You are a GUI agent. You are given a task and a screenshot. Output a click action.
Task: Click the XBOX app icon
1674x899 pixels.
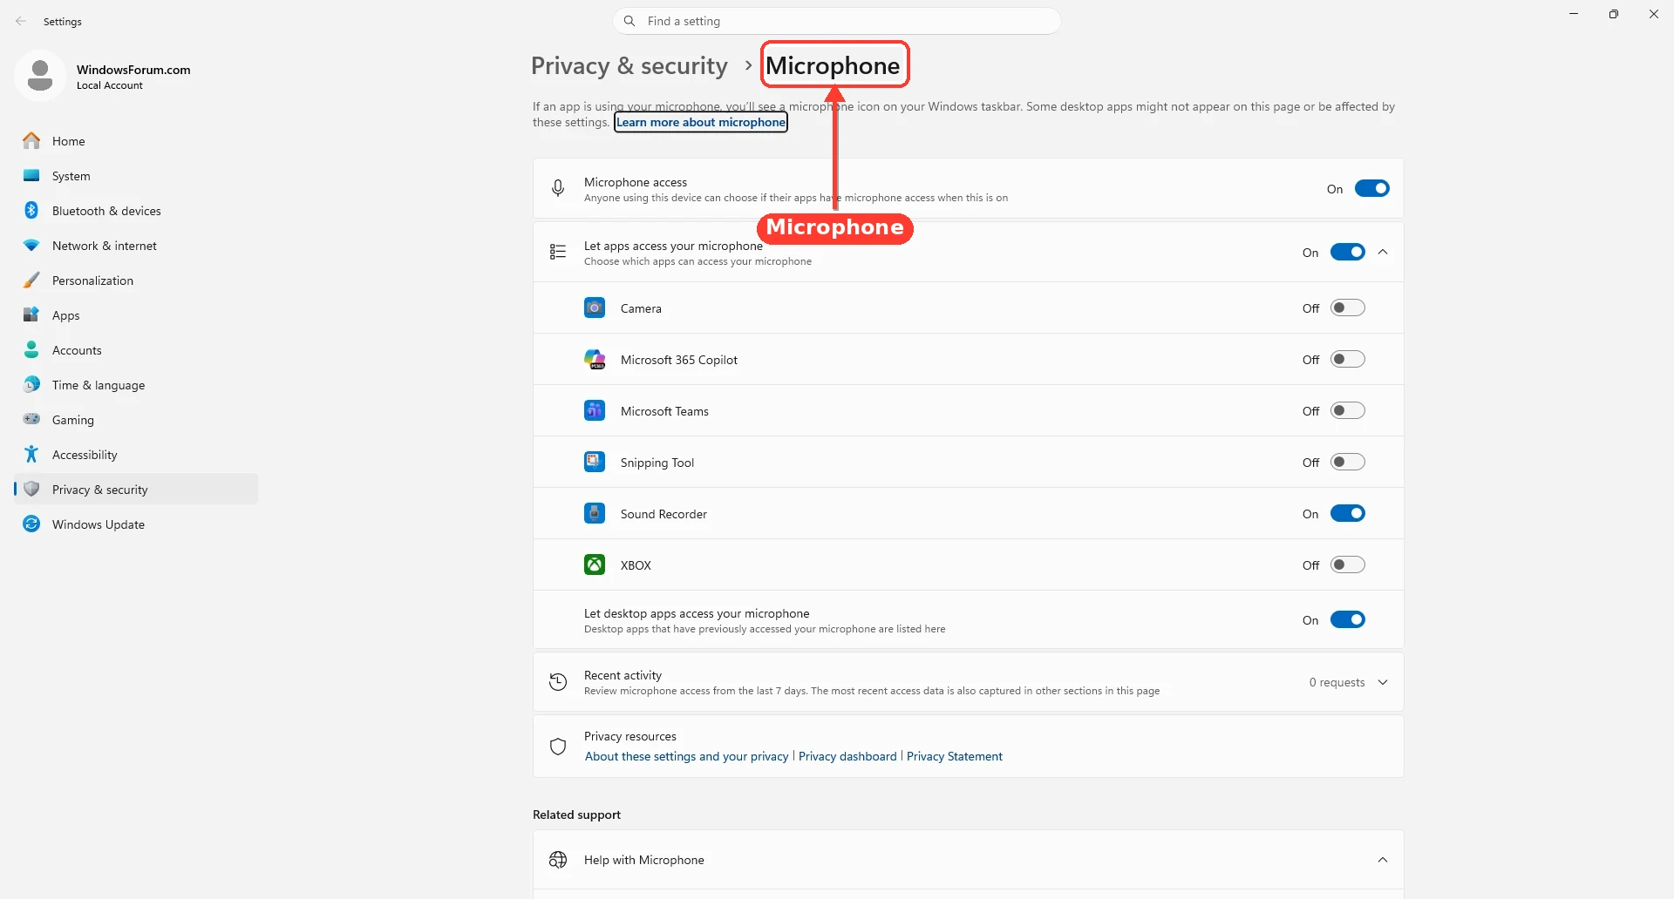point(595,564)
